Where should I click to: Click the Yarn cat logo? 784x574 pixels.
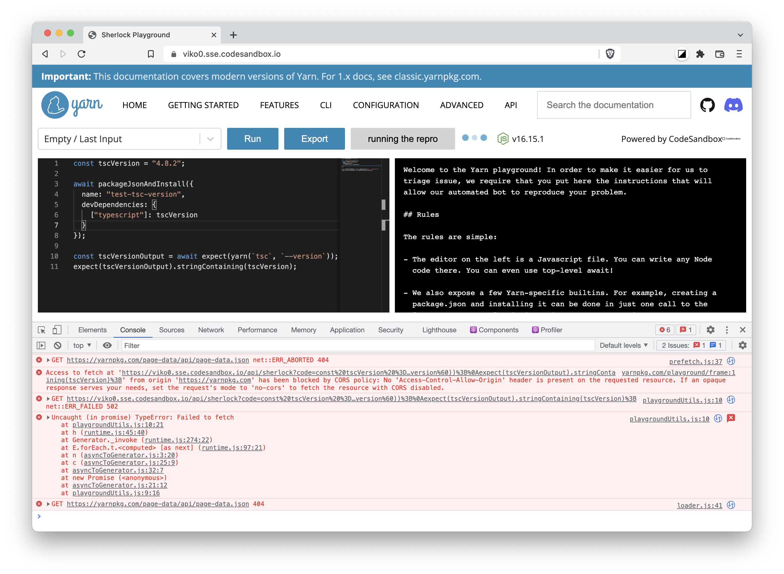[55, 105]
